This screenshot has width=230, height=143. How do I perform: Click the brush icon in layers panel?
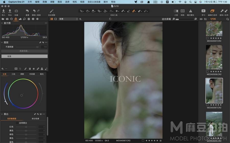pos(25,69)
